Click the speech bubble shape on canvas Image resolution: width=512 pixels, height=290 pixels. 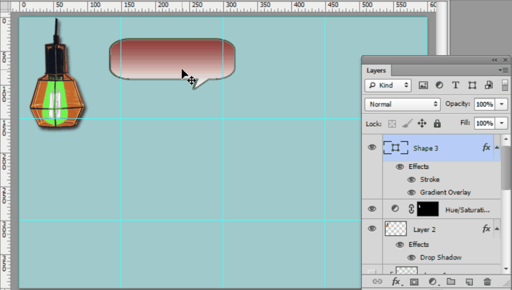(x=172, y=59)
